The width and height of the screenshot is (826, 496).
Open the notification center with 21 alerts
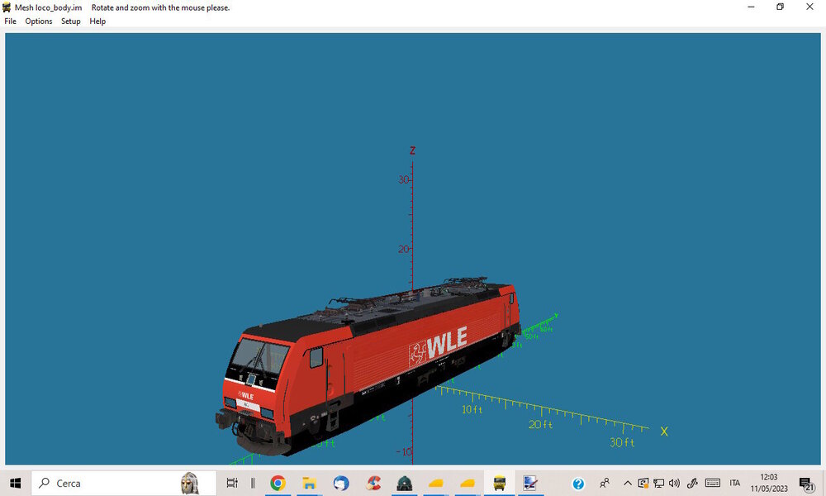coord(806,484)
